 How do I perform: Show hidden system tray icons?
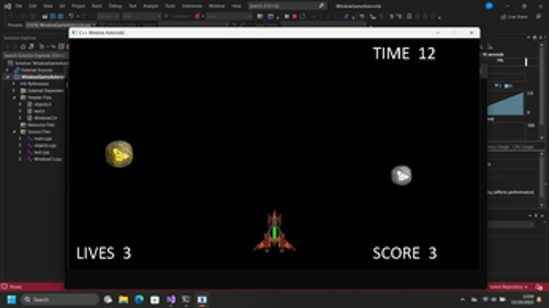[x=462, y=299]
